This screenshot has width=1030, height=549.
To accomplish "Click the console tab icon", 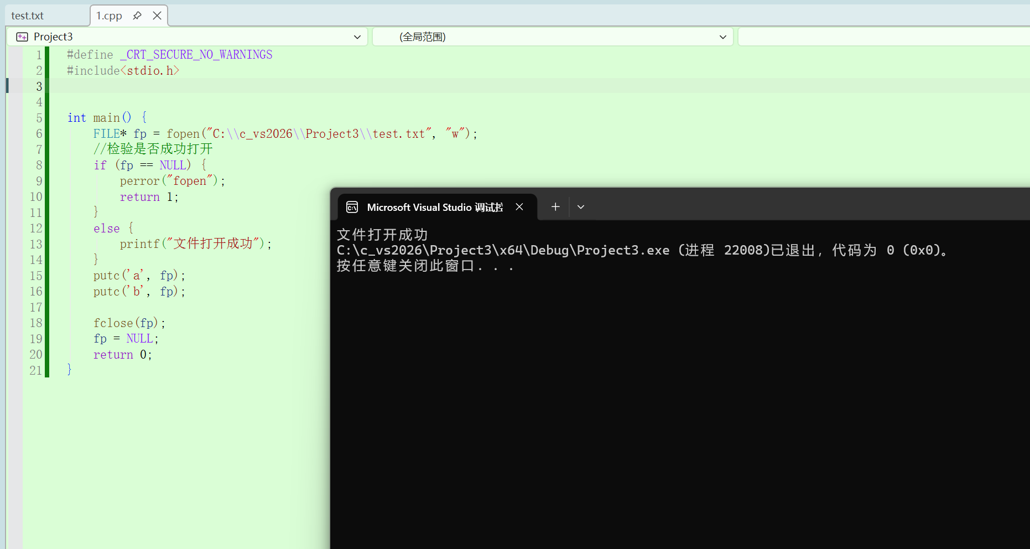I will [x=352, y=207].
